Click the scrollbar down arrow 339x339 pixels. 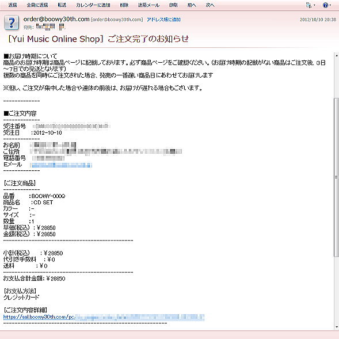337,327
